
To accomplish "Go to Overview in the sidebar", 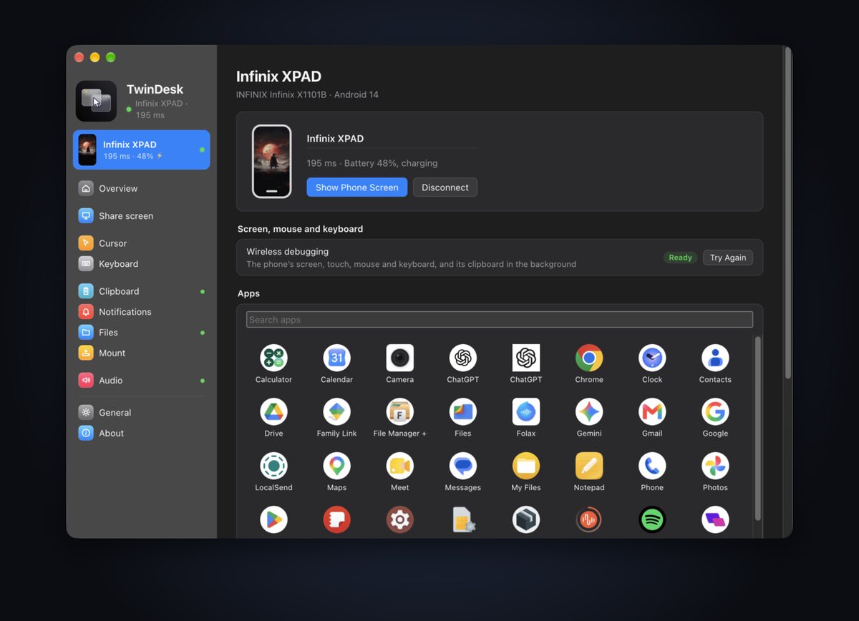I will coord(141,188).
